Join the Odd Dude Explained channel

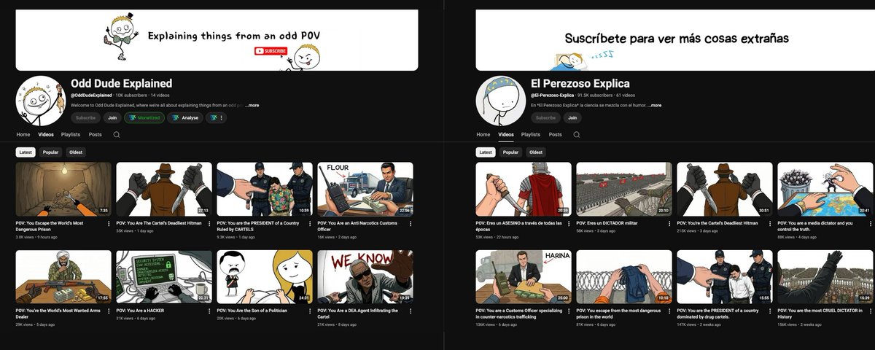112,117
